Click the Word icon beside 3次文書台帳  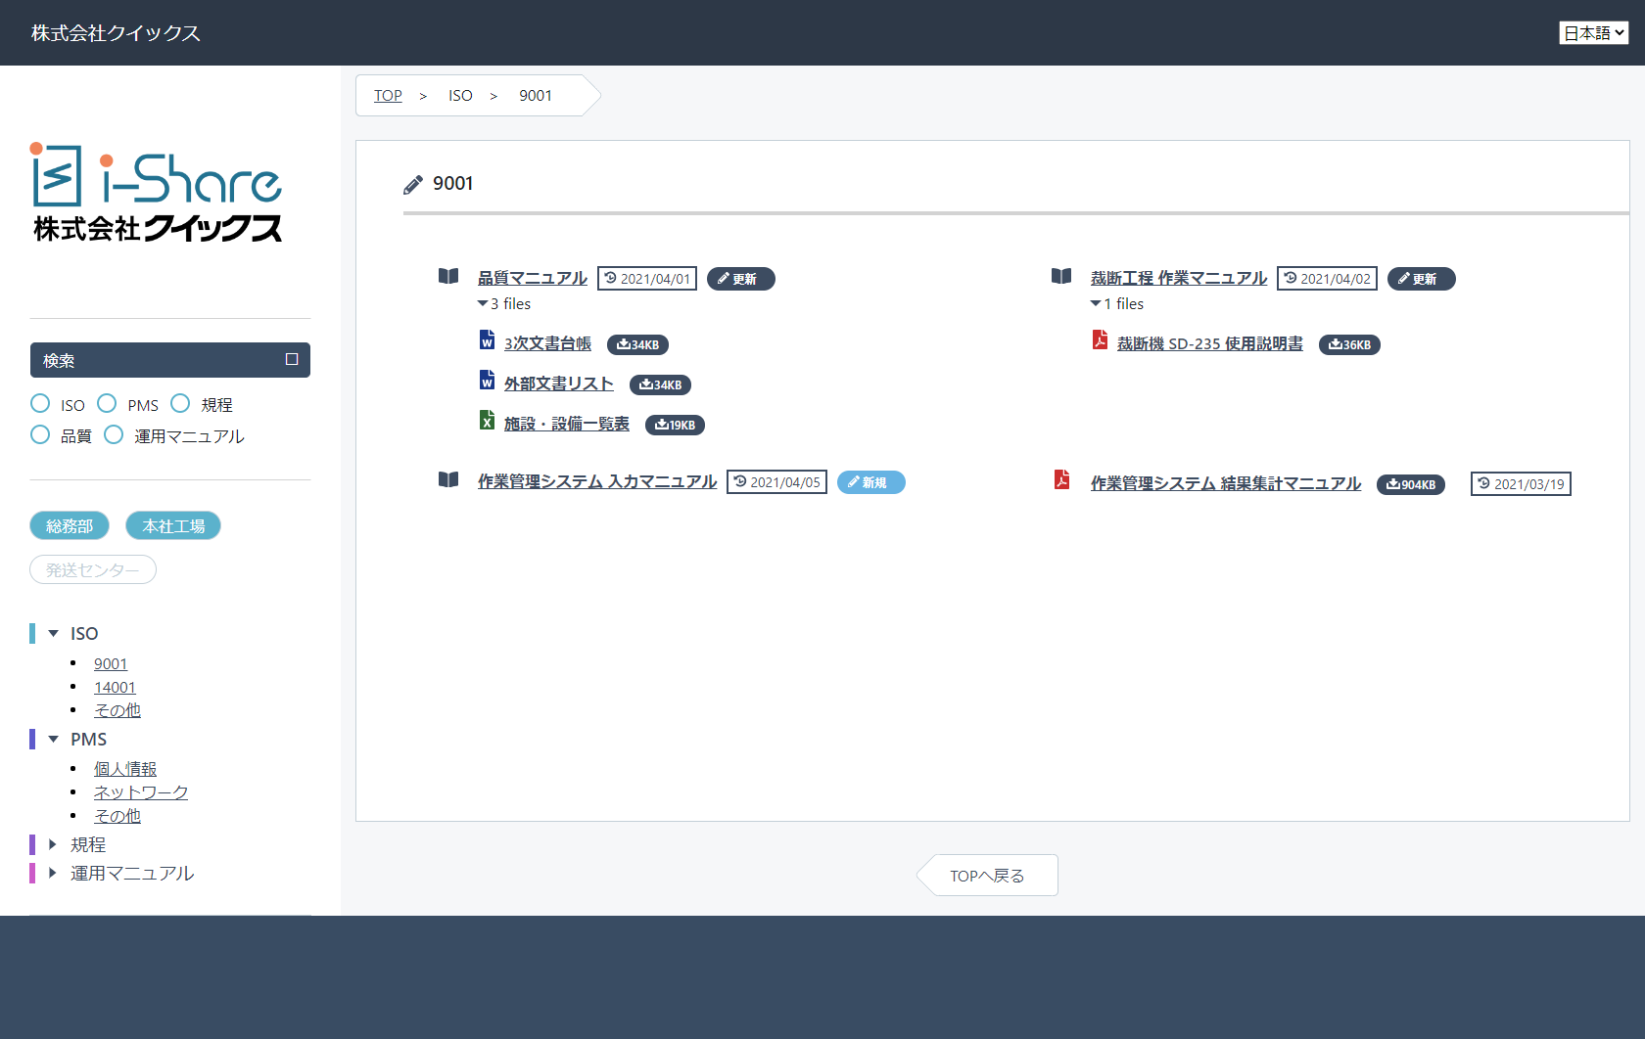coord(487,340)
